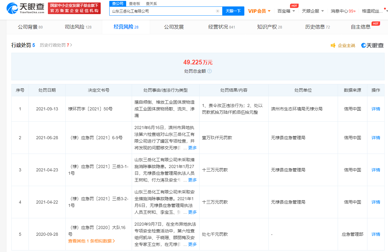Open 详情 for the 2021-04-23 penalty
The height and width of the screenshot is (252, 388).
click(376, 170)
